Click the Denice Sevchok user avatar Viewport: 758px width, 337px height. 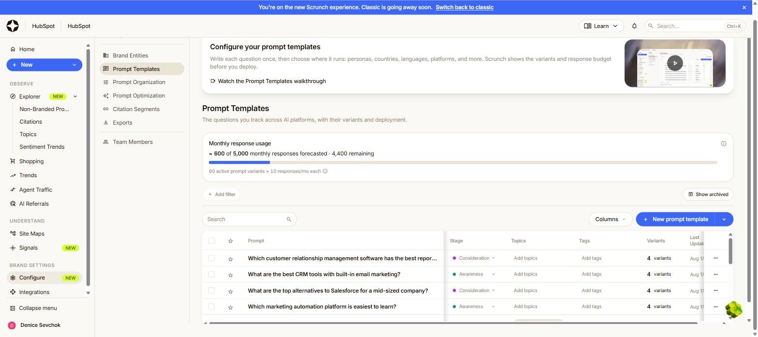pyautogui.click(x=12, y=325)
